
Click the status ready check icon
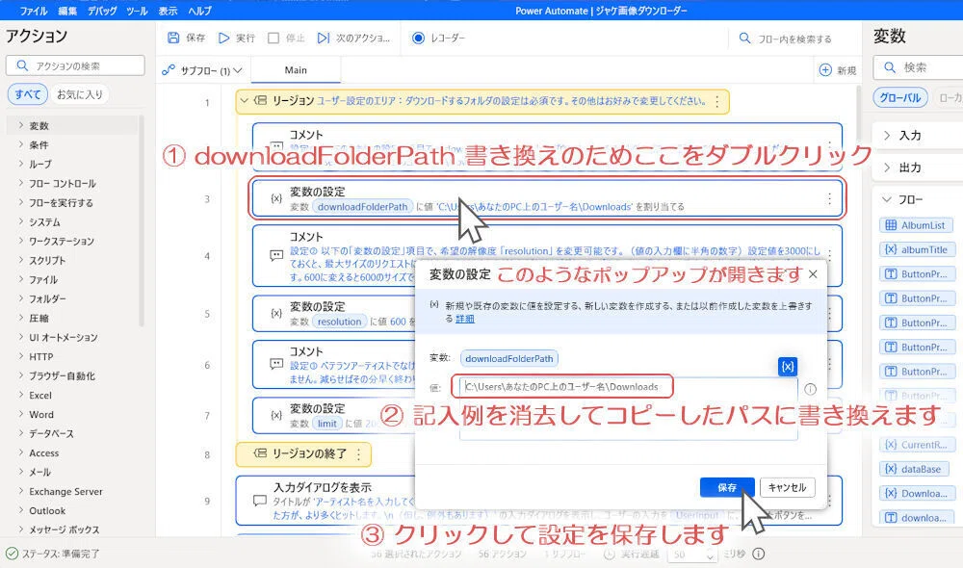pos(12,554)
